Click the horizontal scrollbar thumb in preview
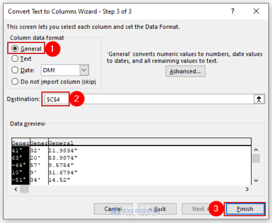 point(24,189)
